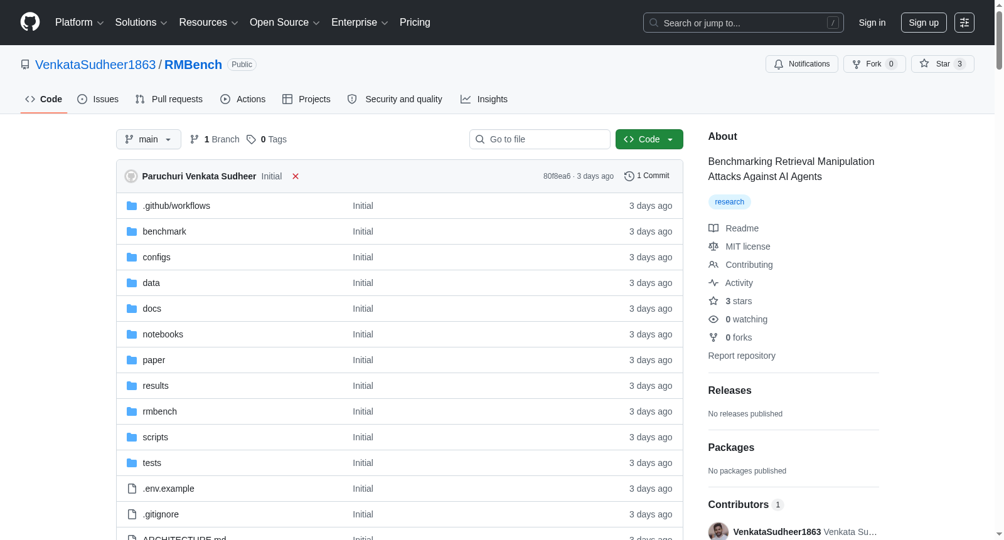View the 1 Commit history link
Screen dimensions: 1004x540
pos(647,176)
